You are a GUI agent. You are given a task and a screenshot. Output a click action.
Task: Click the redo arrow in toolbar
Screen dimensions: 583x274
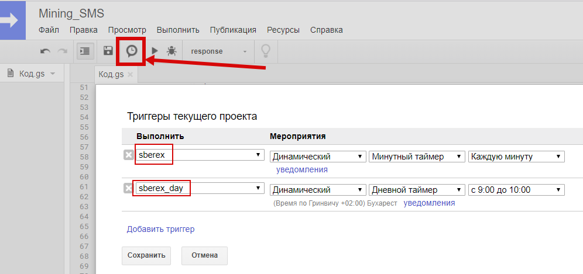tap(62, 51)
